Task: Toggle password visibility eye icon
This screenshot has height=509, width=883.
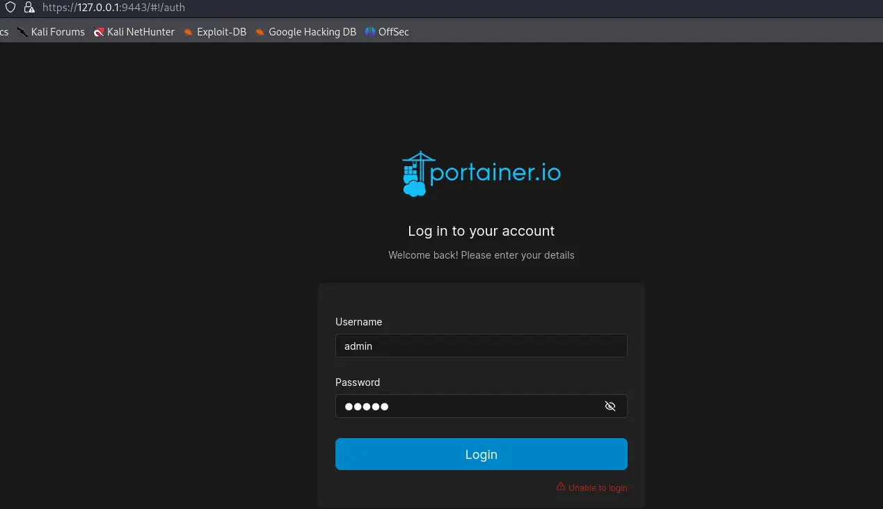Action: pyautogui.click(x=610, y=406)
